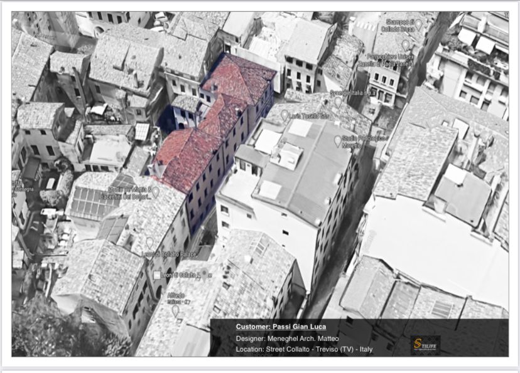Select the Parrucchiere Unisex Zanella location pin

click(405, 45)
